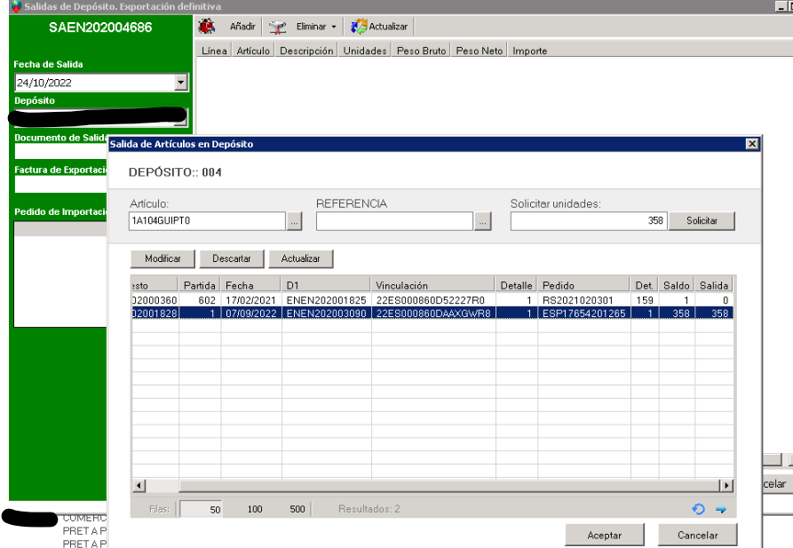Image resolution: width=793 pixels, height=548 pixels.
Task: Click the horizontal scrollbar right arrow
Action: (726, 486)
